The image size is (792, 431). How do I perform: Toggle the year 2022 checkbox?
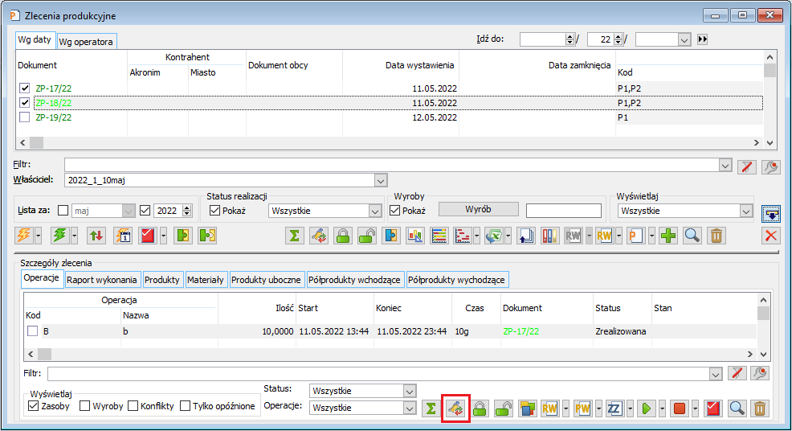point(145,211)
